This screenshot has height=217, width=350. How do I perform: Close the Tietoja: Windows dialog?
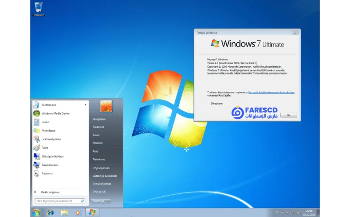point(295,33)
